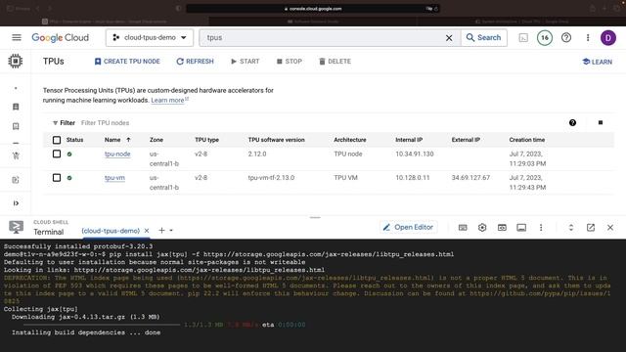The width and height of the screenshot is (626, 352).
Task: Click the Cloud Shell web preview icon
Action: (502, 228)
